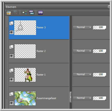
Task: Toggle Zusammengefasst layer eye icon
Action: pos(11,103)
